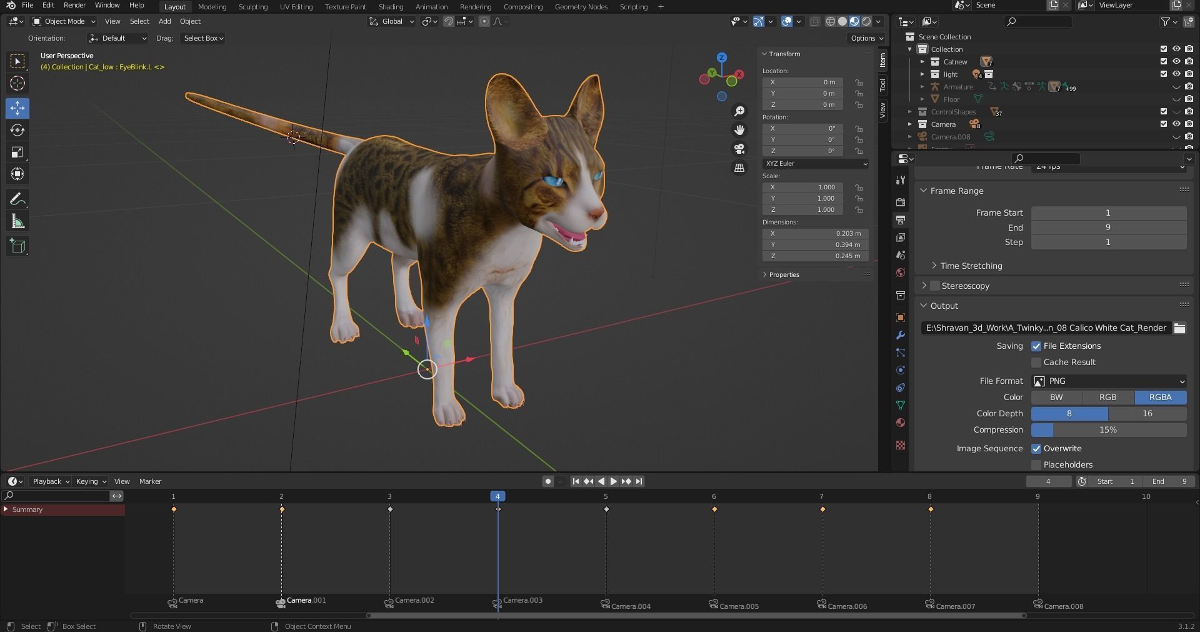Open the Render menu

(x=74, y=6)
